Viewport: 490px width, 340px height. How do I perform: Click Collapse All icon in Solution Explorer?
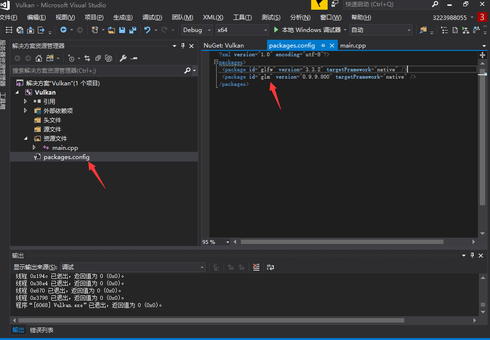click(x=98, y=58)
